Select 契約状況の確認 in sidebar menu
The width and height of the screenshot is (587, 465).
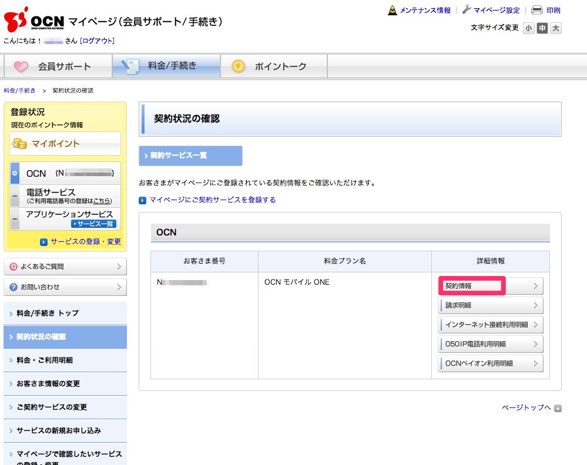click(x=65, y=336)
